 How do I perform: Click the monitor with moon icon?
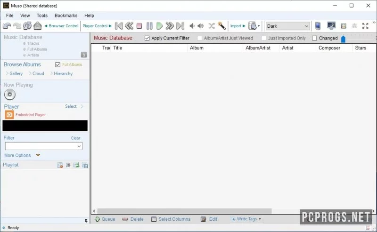[x=331, y=26]
